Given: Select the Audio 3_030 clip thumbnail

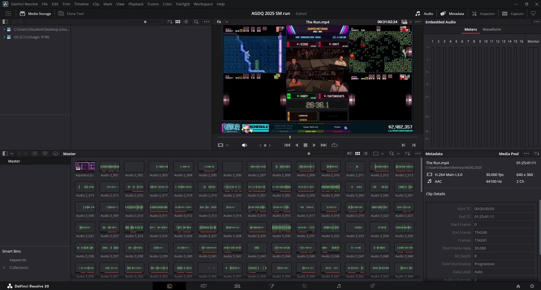Looking at the screenshot, I should pos(281,227).
